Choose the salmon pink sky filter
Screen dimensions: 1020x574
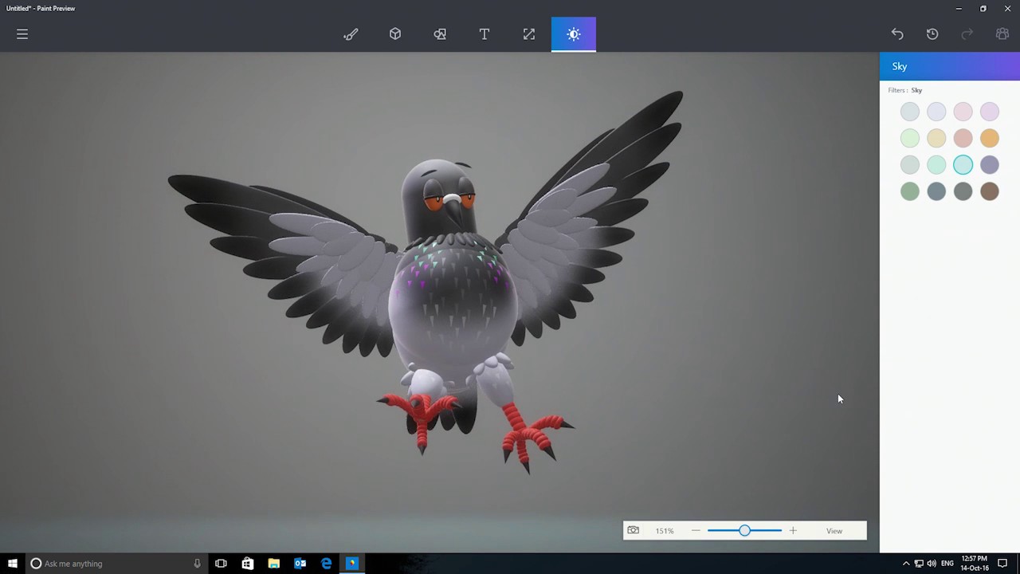(x=963, y=138)
